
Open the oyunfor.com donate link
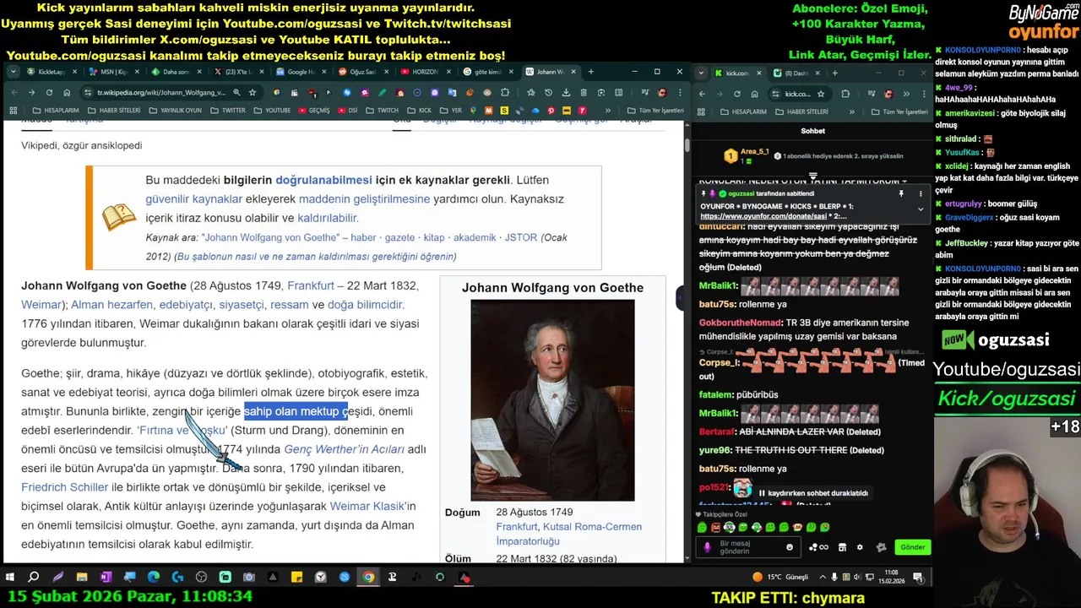pos(763,216)
